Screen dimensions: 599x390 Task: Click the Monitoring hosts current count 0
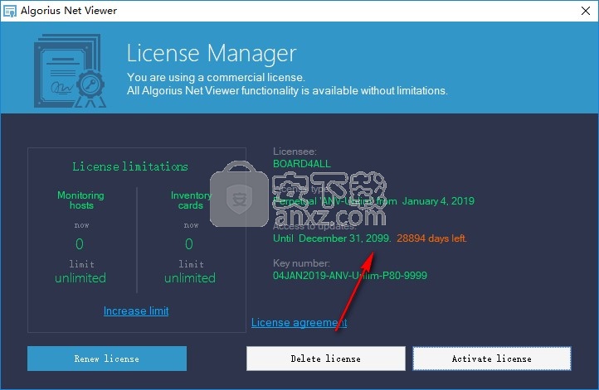click(80, 244)
